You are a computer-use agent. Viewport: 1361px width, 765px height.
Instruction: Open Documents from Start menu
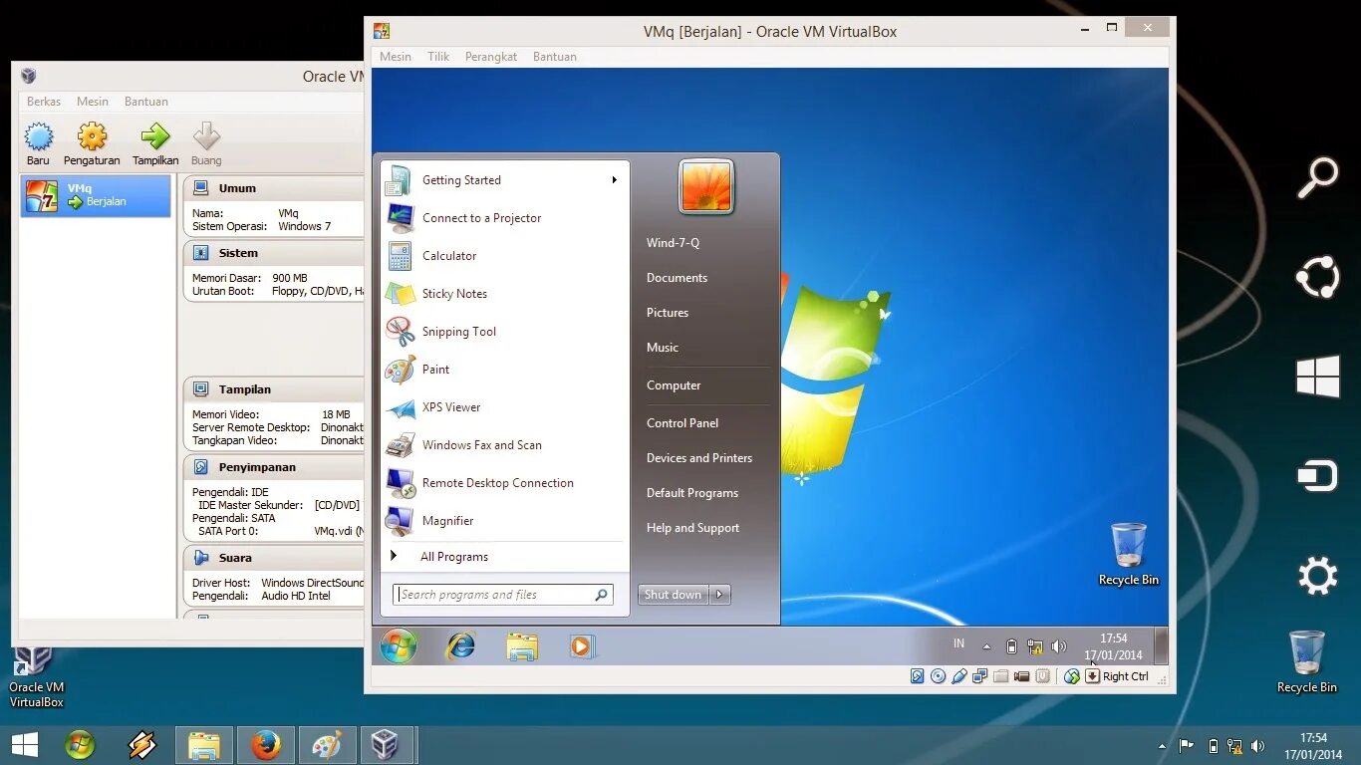tap(677, 278)
